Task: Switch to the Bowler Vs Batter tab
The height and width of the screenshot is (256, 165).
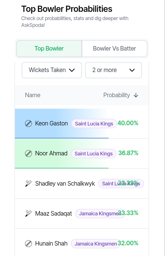Action: (x=114, y=49)
